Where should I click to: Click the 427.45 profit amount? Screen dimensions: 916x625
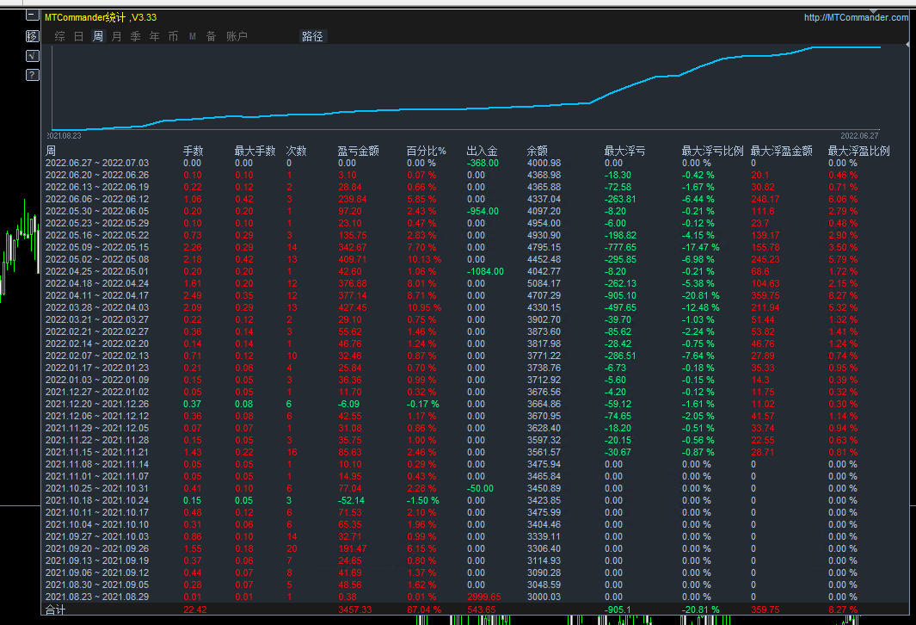[x=353, y=307]
